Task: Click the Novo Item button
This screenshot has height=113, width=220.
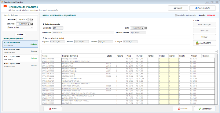Action: tap(204, 31)
